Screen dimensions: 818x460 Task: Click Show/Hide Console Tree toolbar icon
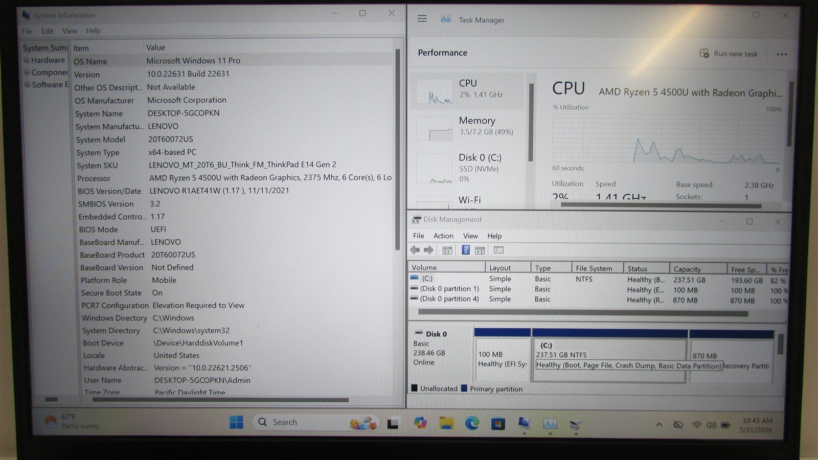(x=447, y=250)
